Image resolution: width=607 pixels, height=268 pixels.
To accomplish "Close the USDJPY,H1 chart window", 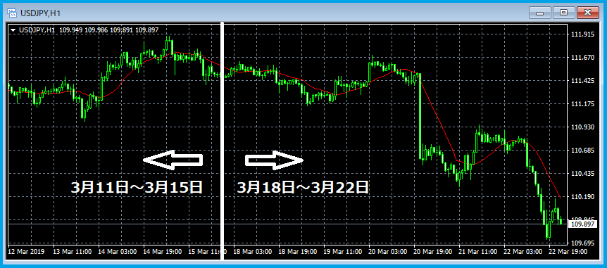I will click(588, 13).
